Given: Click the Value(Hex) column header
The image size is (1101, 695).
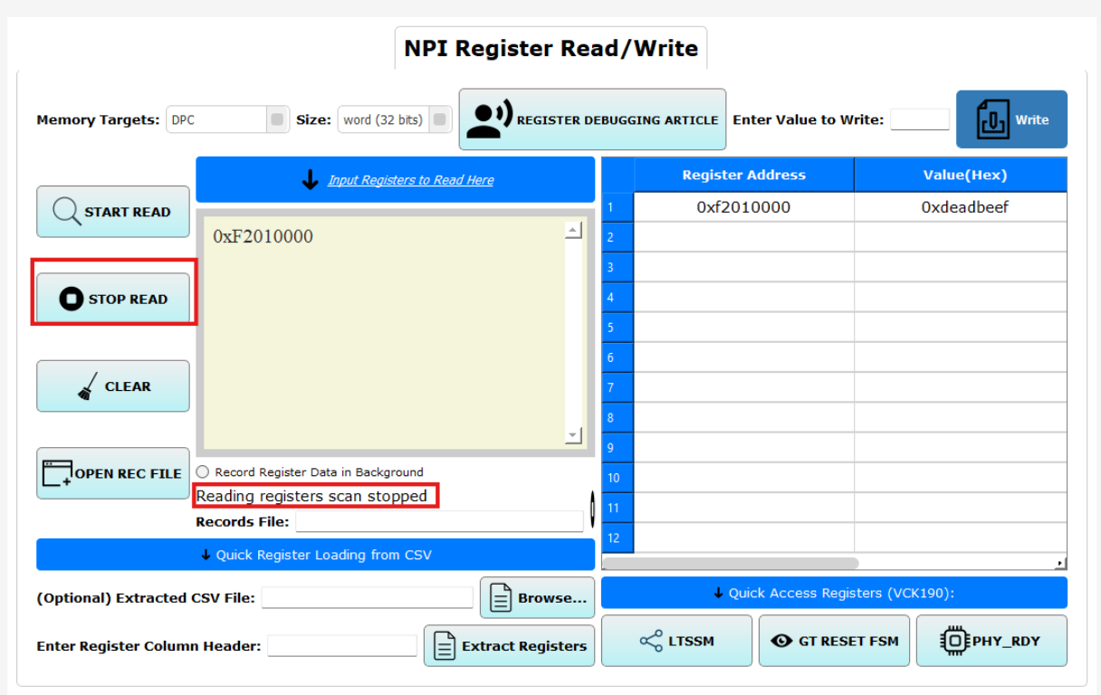Looking at the screenshot, I should (x=961, y=175).
